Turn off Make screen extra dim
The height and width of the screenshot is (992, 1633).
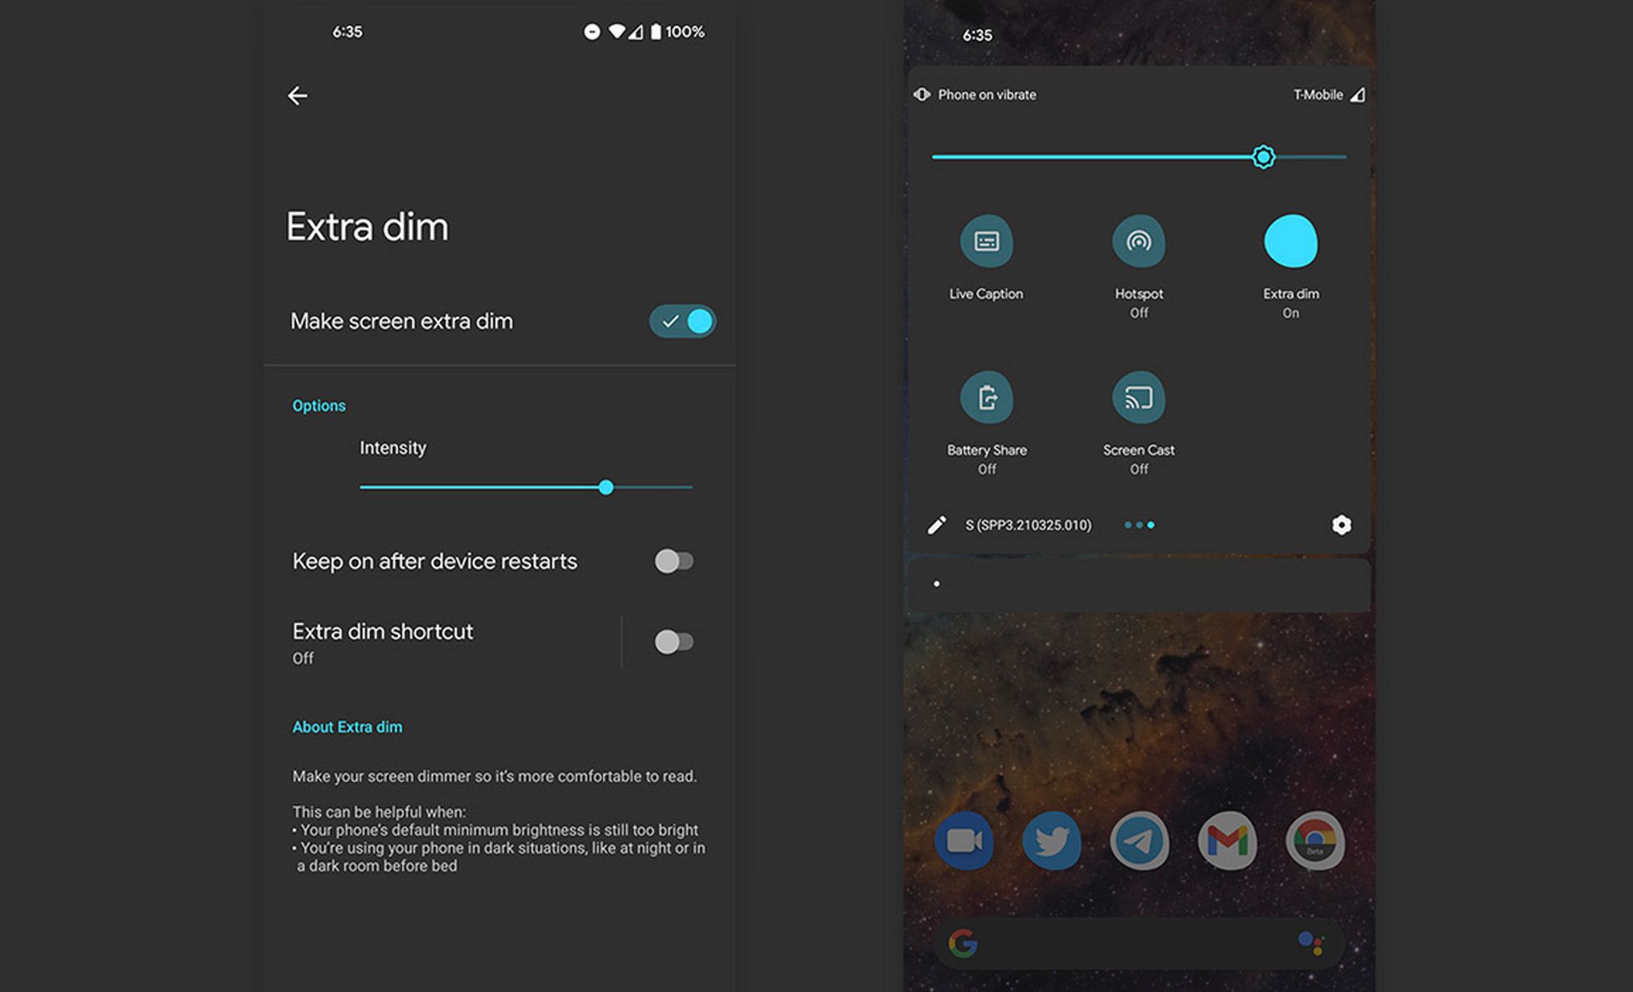(682, 321)
